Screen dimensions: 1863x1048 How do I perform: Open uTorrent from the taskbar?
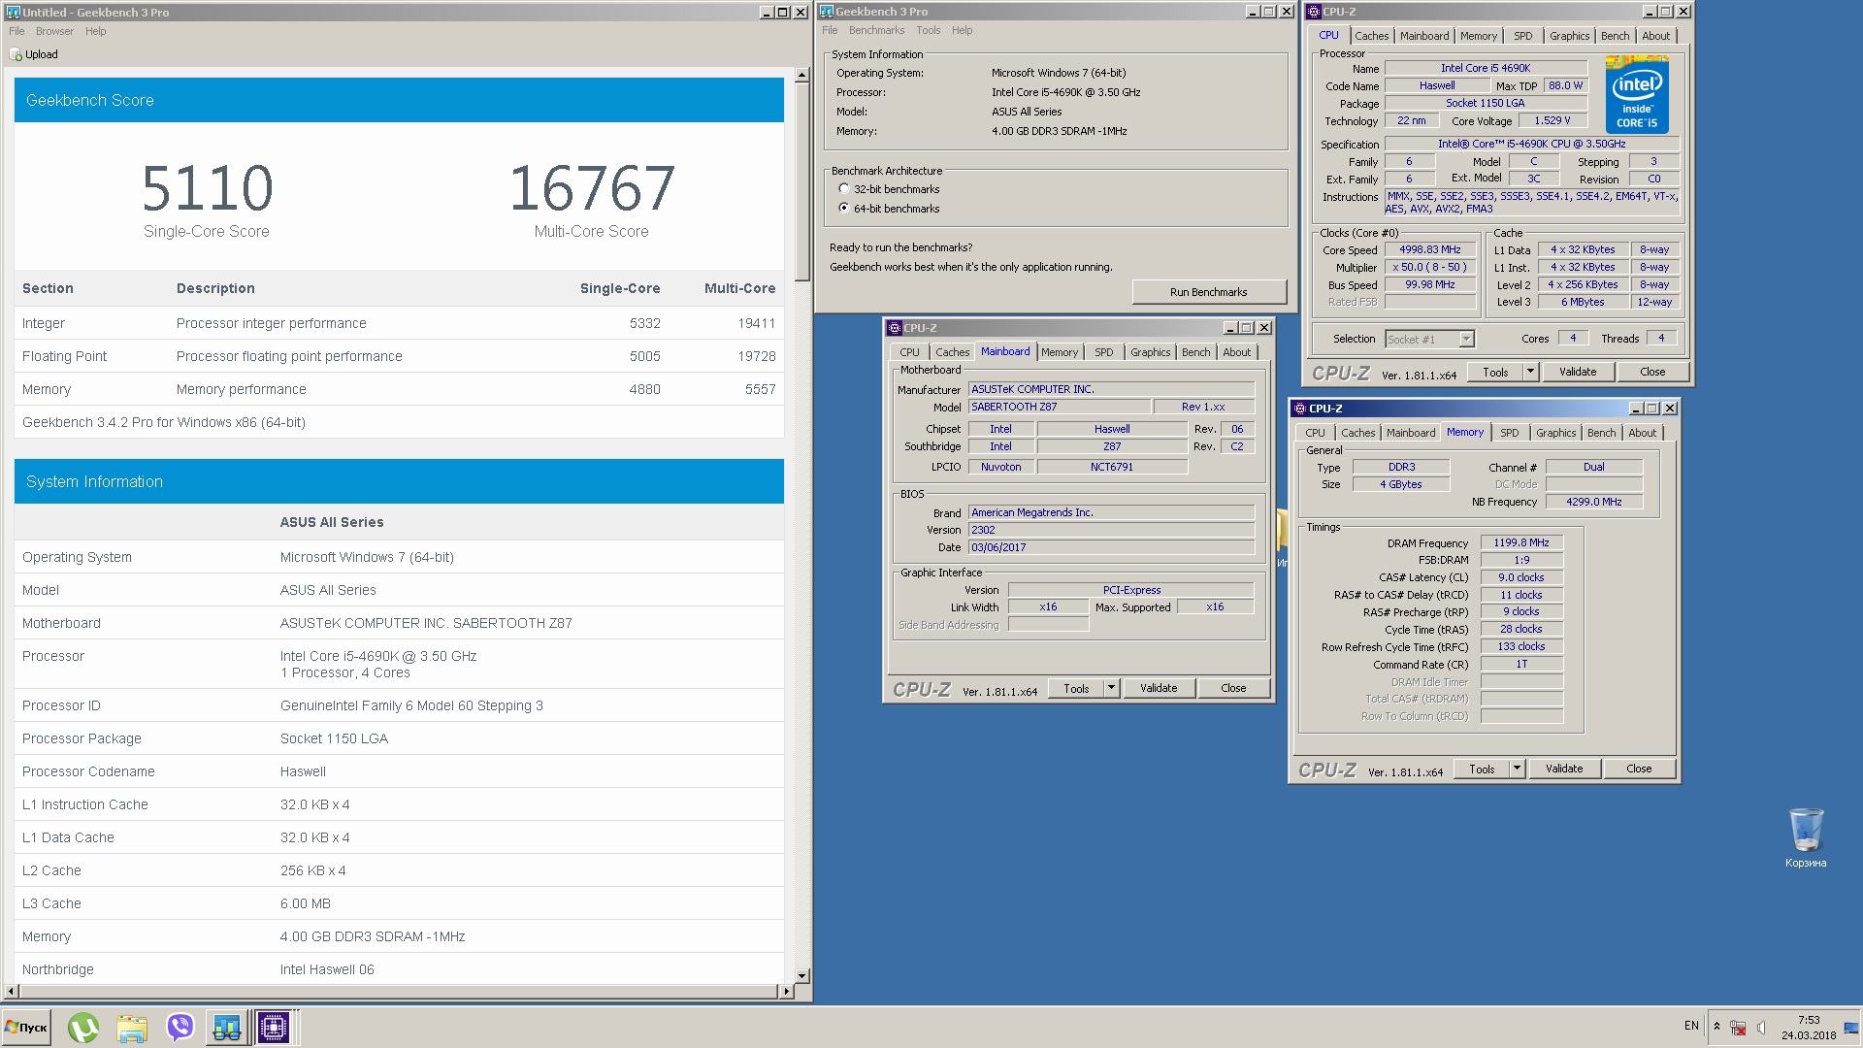(83, 1027)
